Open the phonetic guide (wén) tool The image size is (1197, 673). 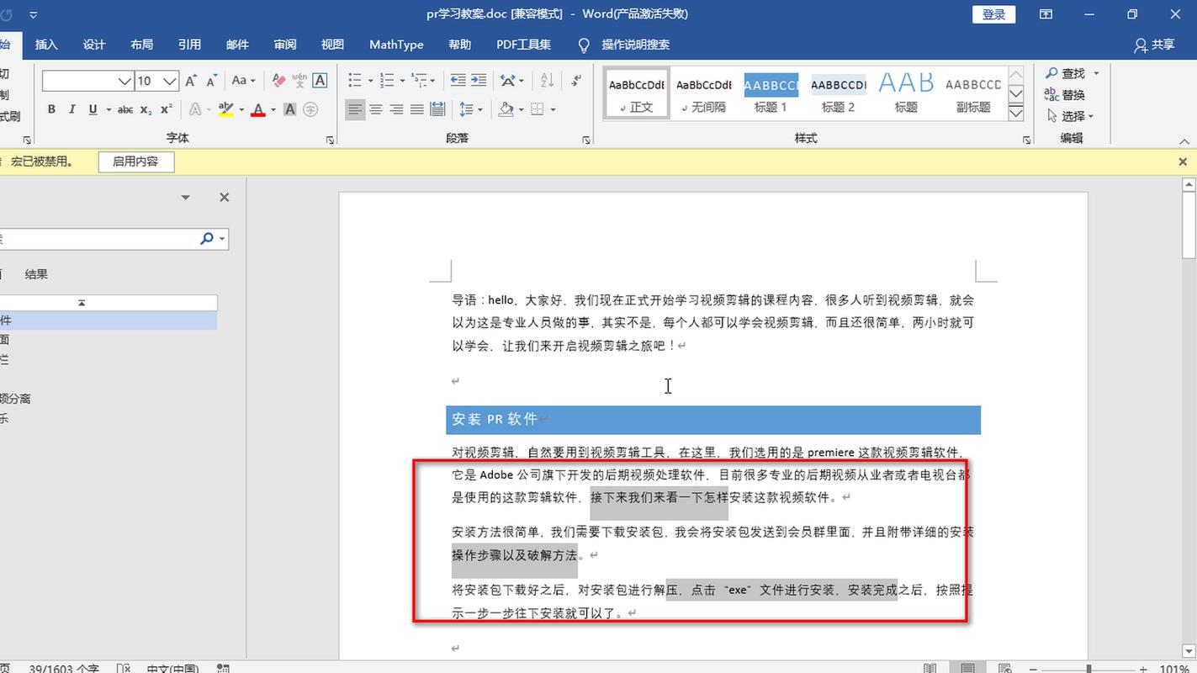(299, 81)
